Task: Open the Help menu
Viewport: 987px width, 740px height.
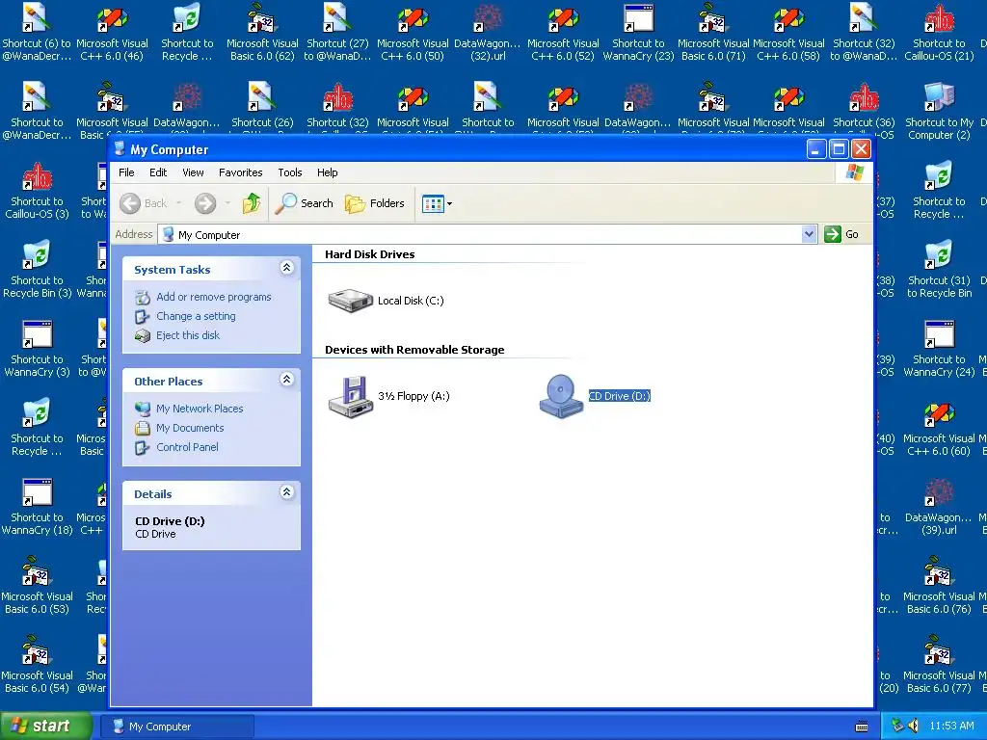Action: pos(327,172)
